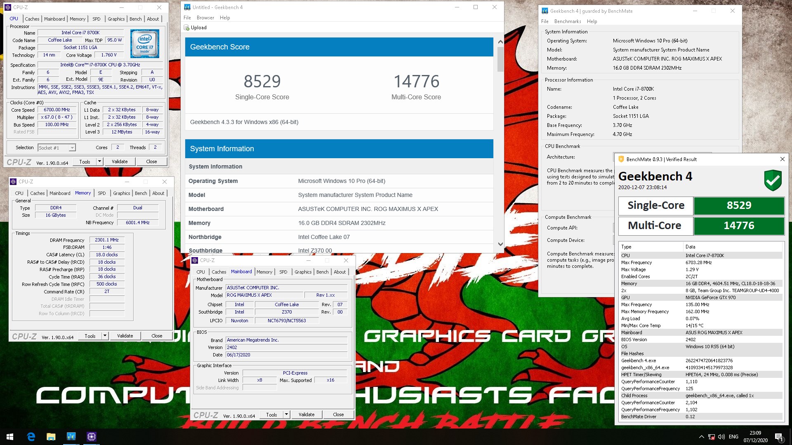Click the Intel Core i7 logo in CPU-Z
792x445 pixels.
click(x=145, y=44)
